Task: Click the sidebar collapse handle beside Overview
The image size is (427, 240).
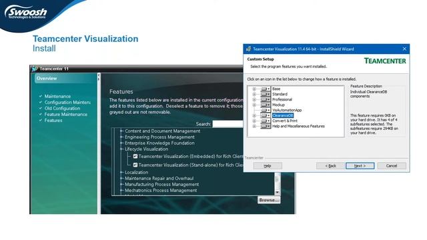Action: 99,77
